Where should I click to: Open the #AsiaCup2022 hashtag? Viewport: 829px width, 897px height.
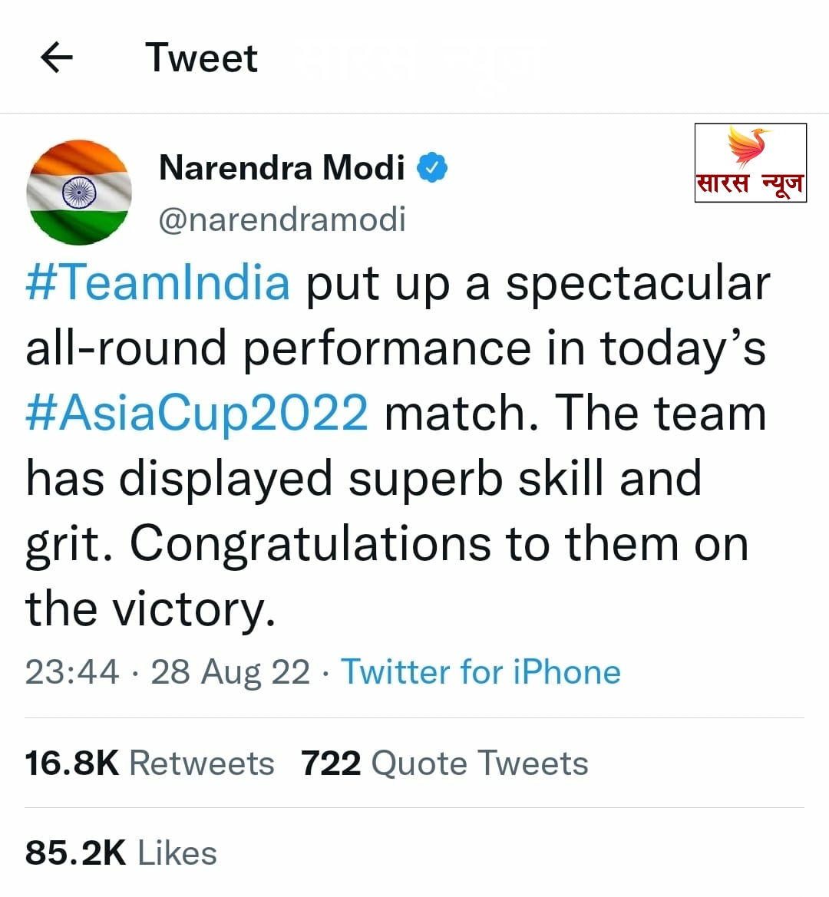point(197,413)
